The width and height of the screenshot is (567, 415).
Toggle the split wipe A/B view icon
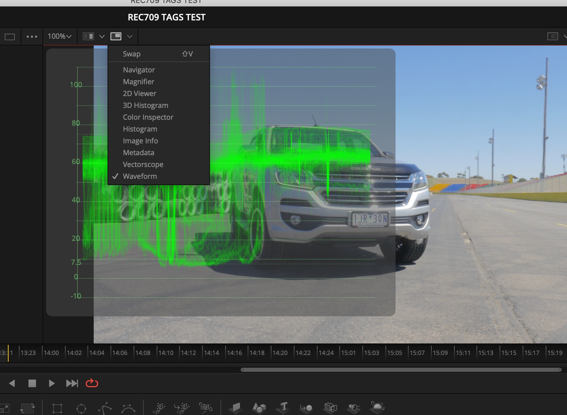pos(88,36)
